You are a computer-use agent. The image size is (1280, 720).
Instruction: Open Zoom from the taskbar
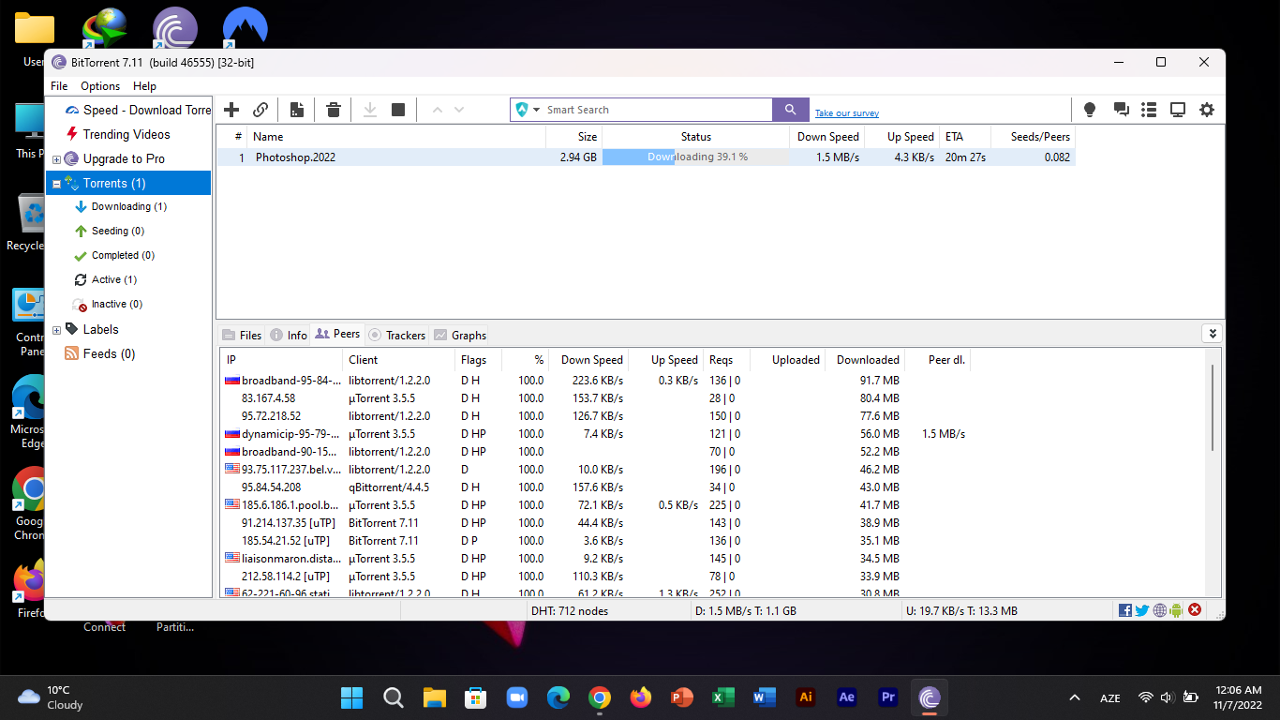[x=516, y=697]
